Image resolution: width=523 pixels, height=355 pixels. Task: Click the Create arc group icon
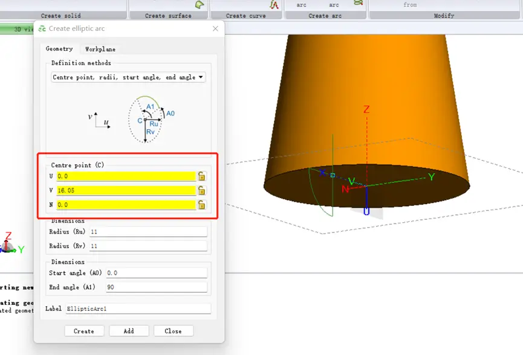pos(358,3)
